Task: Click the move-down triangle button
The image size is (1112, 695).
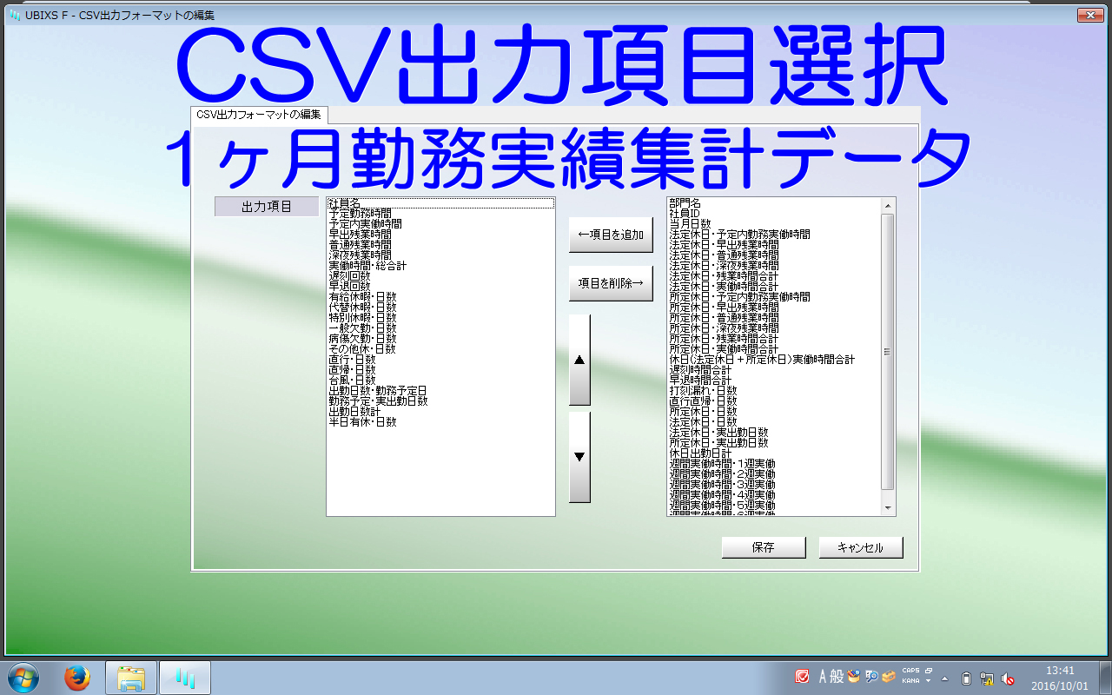Action: (x=579, y=457)
